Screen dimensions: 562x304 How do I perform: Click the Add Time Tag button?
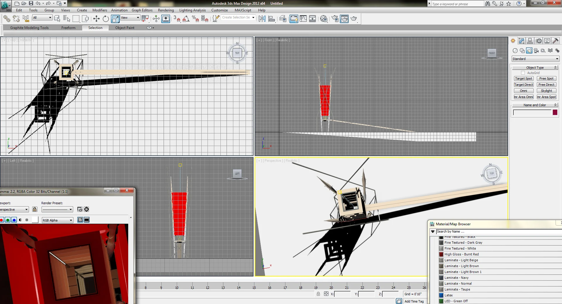[x=414, y=301]
